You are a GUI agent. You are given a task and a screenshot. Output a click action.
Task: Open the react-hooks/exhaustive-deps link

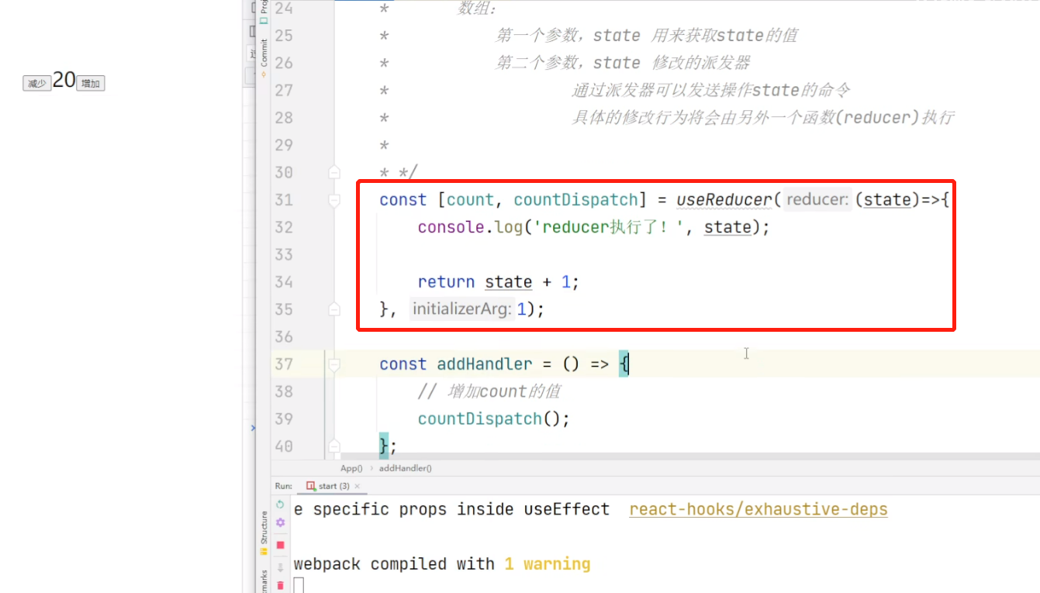758,509
